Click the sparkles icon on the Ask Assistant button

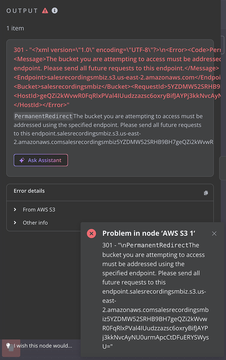(22, 160)
